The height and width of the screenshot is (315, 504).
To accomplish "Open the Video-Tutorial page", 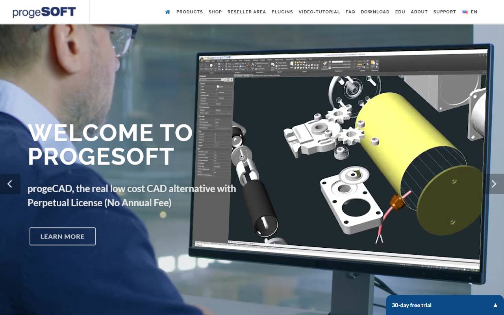I will click(x=319, y=12).
